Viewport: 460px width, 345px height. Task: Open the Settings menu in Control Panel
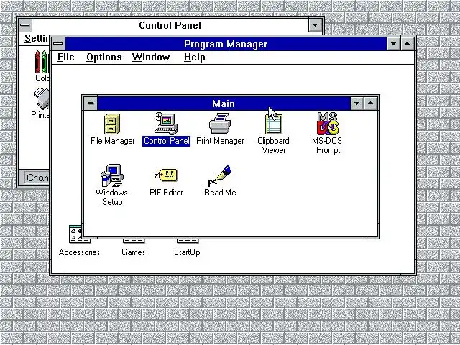[37, 39]
